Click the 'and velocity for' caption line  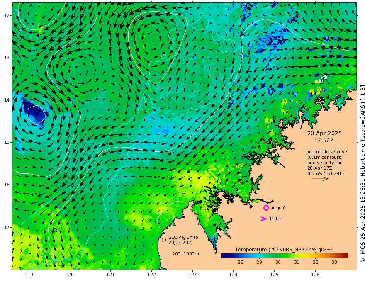click(324, 163)
